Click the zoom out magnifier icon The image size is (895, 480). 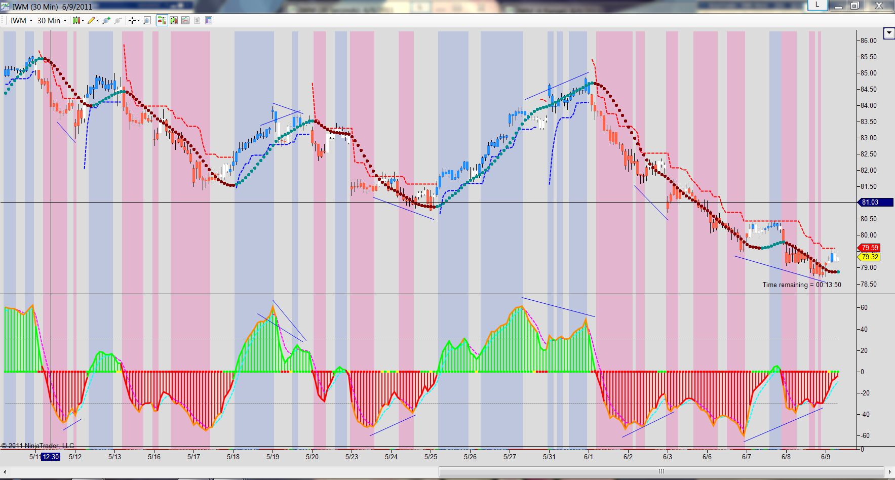[118, 20]
